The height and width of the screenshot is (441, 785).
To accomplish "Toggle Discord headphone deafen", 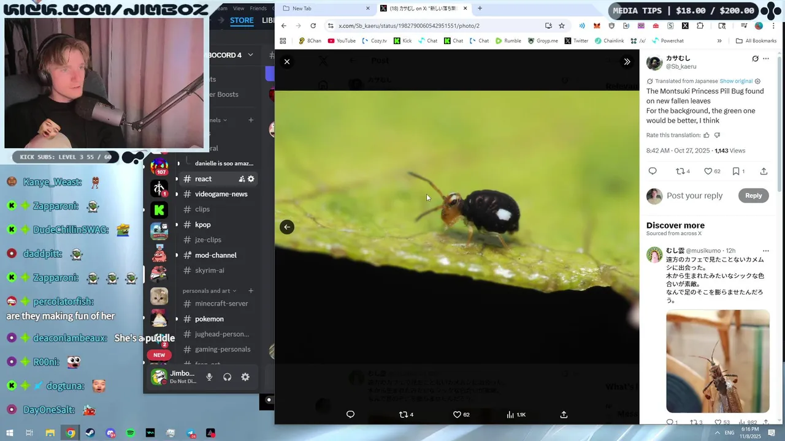I will click(x=228, y=377).
